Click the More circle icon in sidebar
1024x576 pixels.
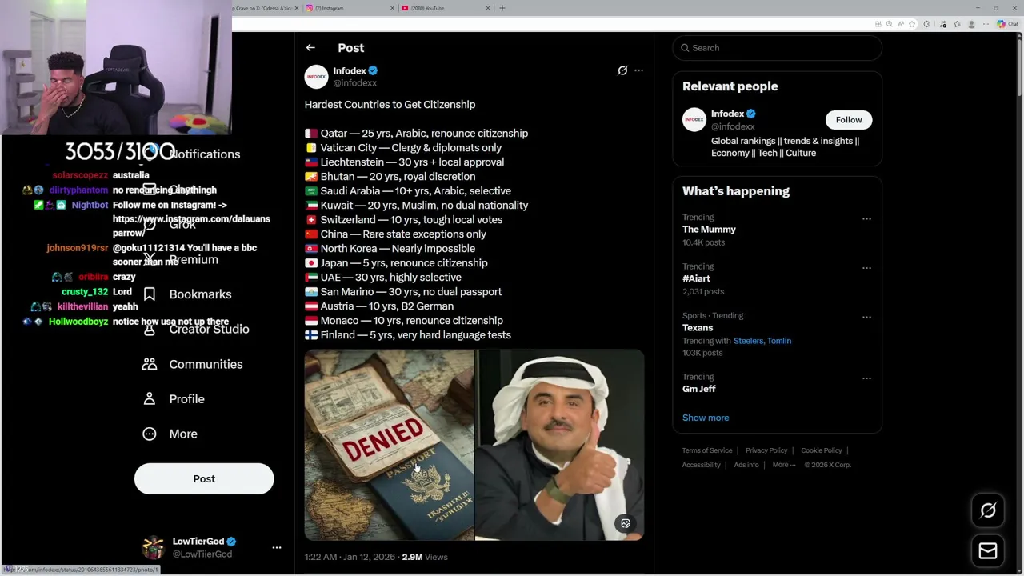150,434
